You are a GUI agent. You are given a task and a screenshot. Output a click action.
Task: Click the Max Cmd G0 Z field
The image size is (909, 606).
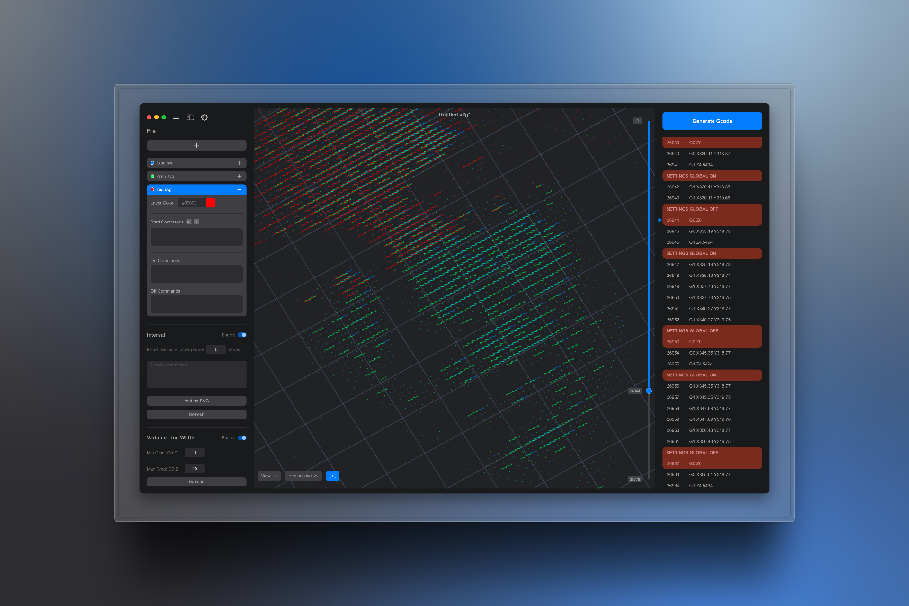[x=195, y=469]
